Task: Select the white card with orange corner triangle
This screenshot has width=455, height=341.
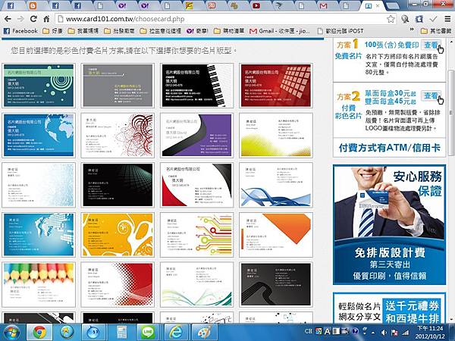Action: (276, 235)
